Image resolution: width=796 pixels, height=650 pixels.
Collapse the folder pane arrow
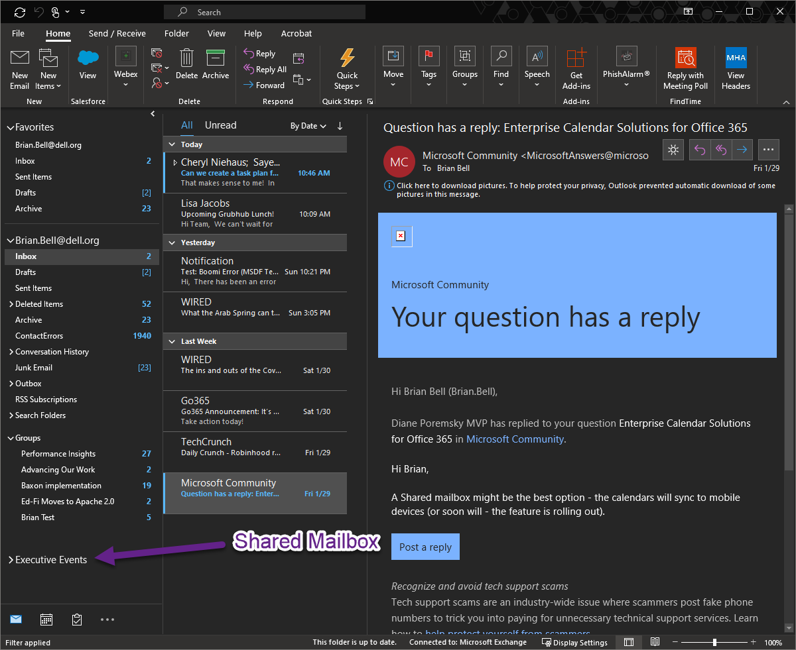[x=153, y=114]
